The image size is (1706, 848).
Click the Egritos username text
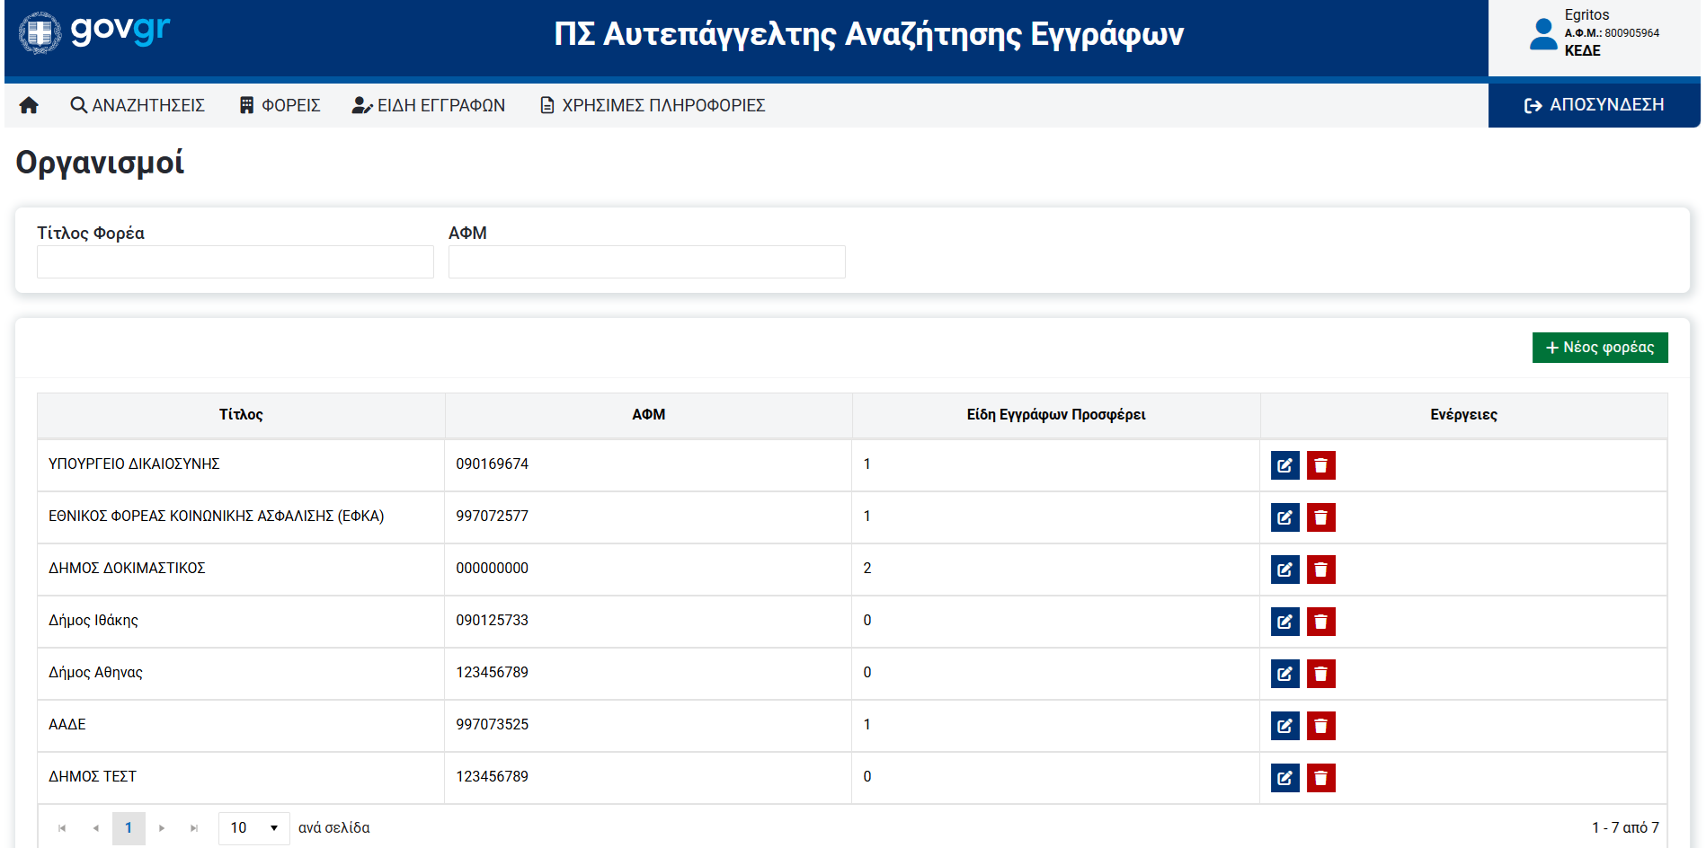(1586, 15)
